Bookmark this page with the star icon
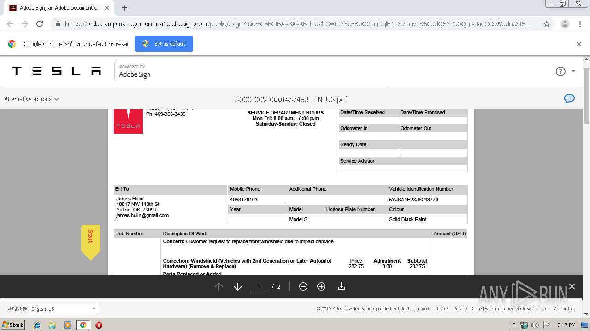The height and width of the screenshot is (331, 590). (x=547, y=24)
